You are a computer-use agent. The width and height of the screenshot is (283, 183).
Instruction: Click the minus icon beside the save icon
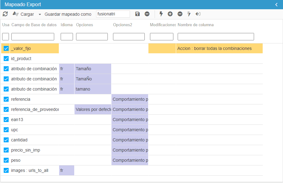click(147, 14)
